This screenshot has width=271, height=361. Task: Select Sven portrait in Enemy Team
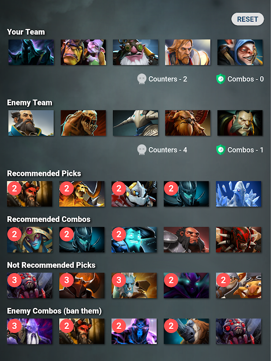[x=135, y=123]
